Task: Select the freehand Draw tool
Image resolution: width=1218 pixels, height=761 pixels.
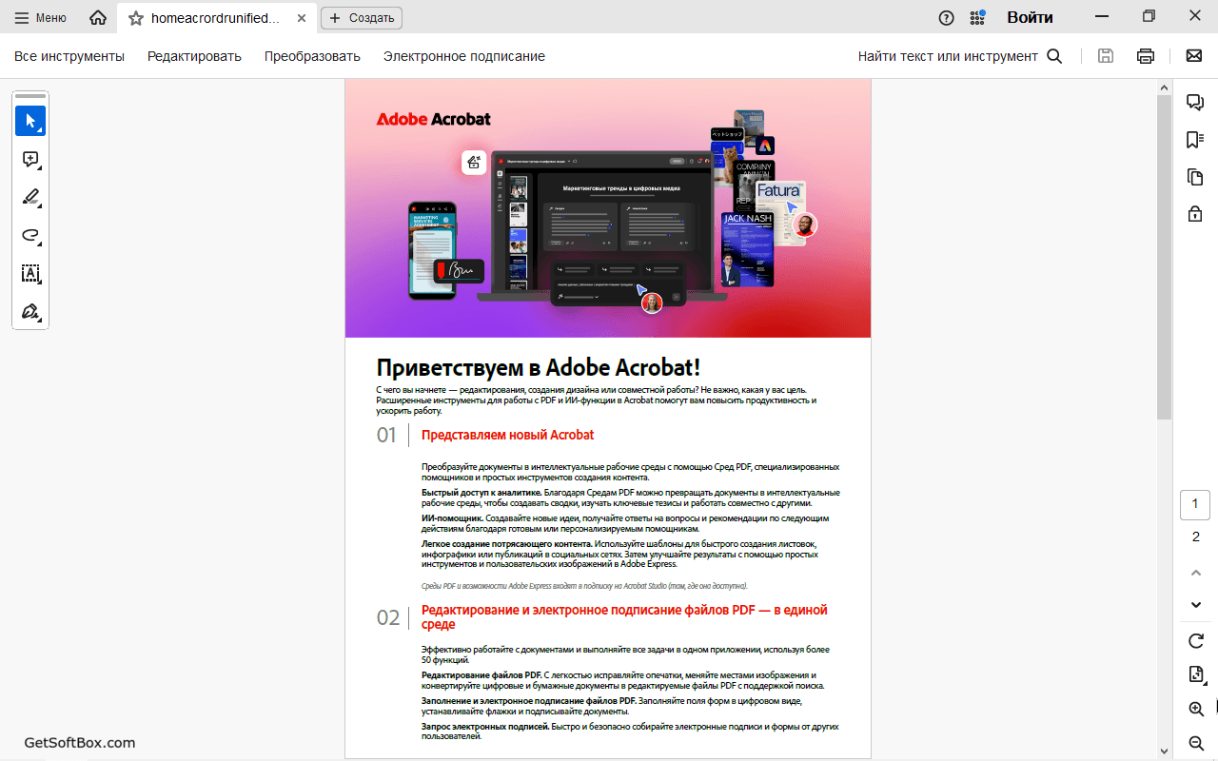Action: pyautogui.click(x=30, y=236)
